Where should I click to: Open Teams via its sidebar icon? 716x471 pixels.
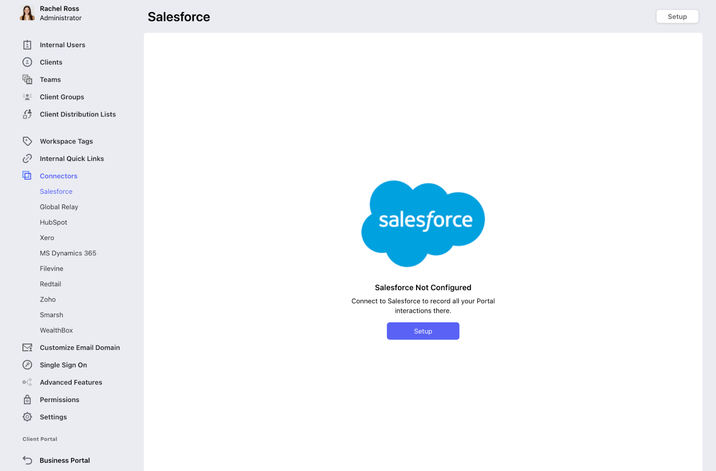coord(27,80)
